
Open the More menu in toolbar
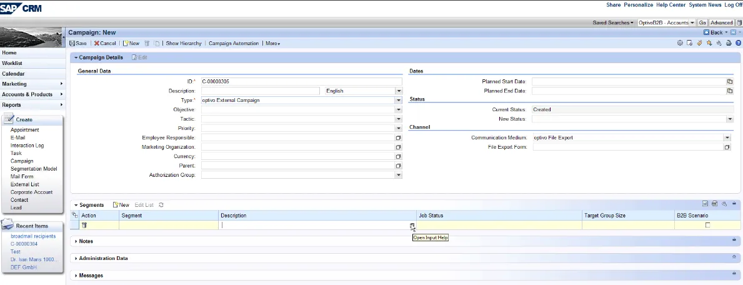point(272,43)
